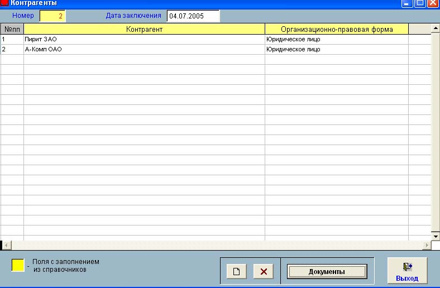
Task: Maximize the Контрагенты window
Action: click(x=420, y=3)
